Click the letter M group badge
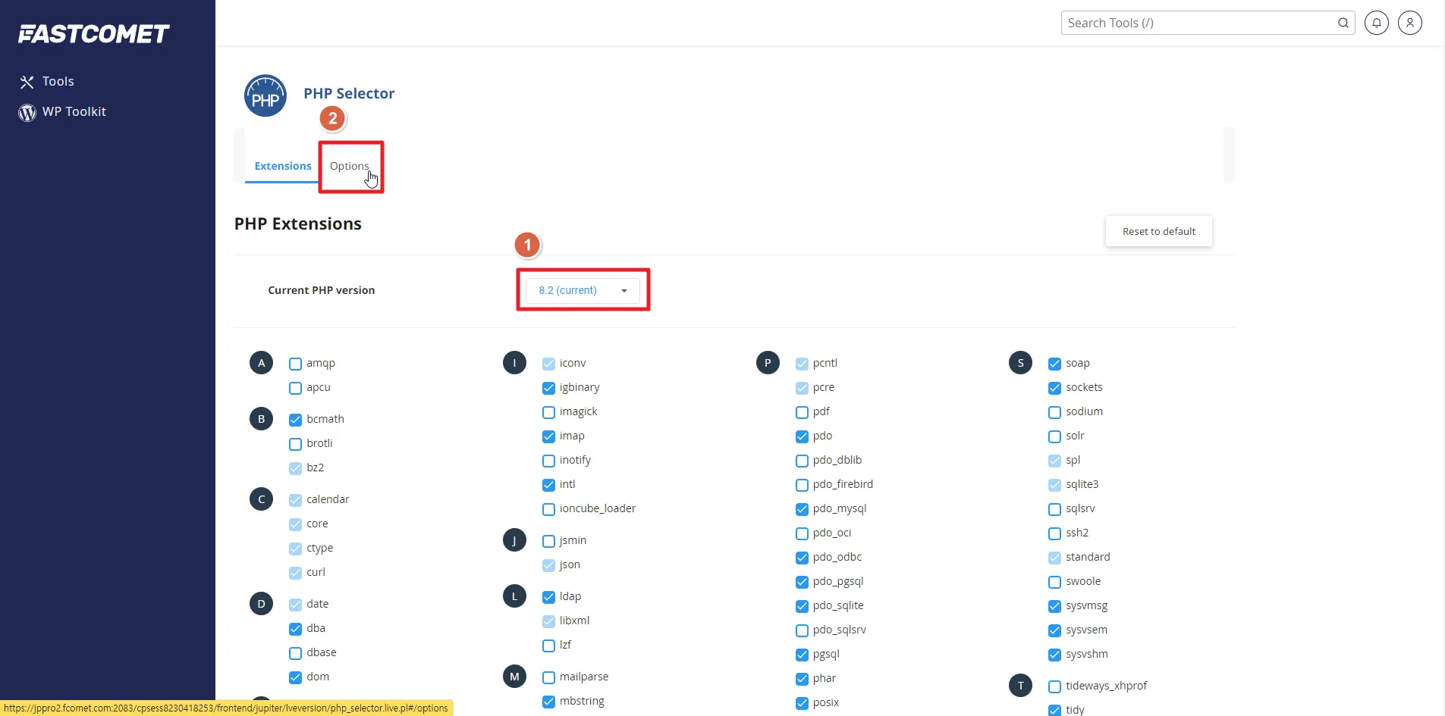 point(514,677)
